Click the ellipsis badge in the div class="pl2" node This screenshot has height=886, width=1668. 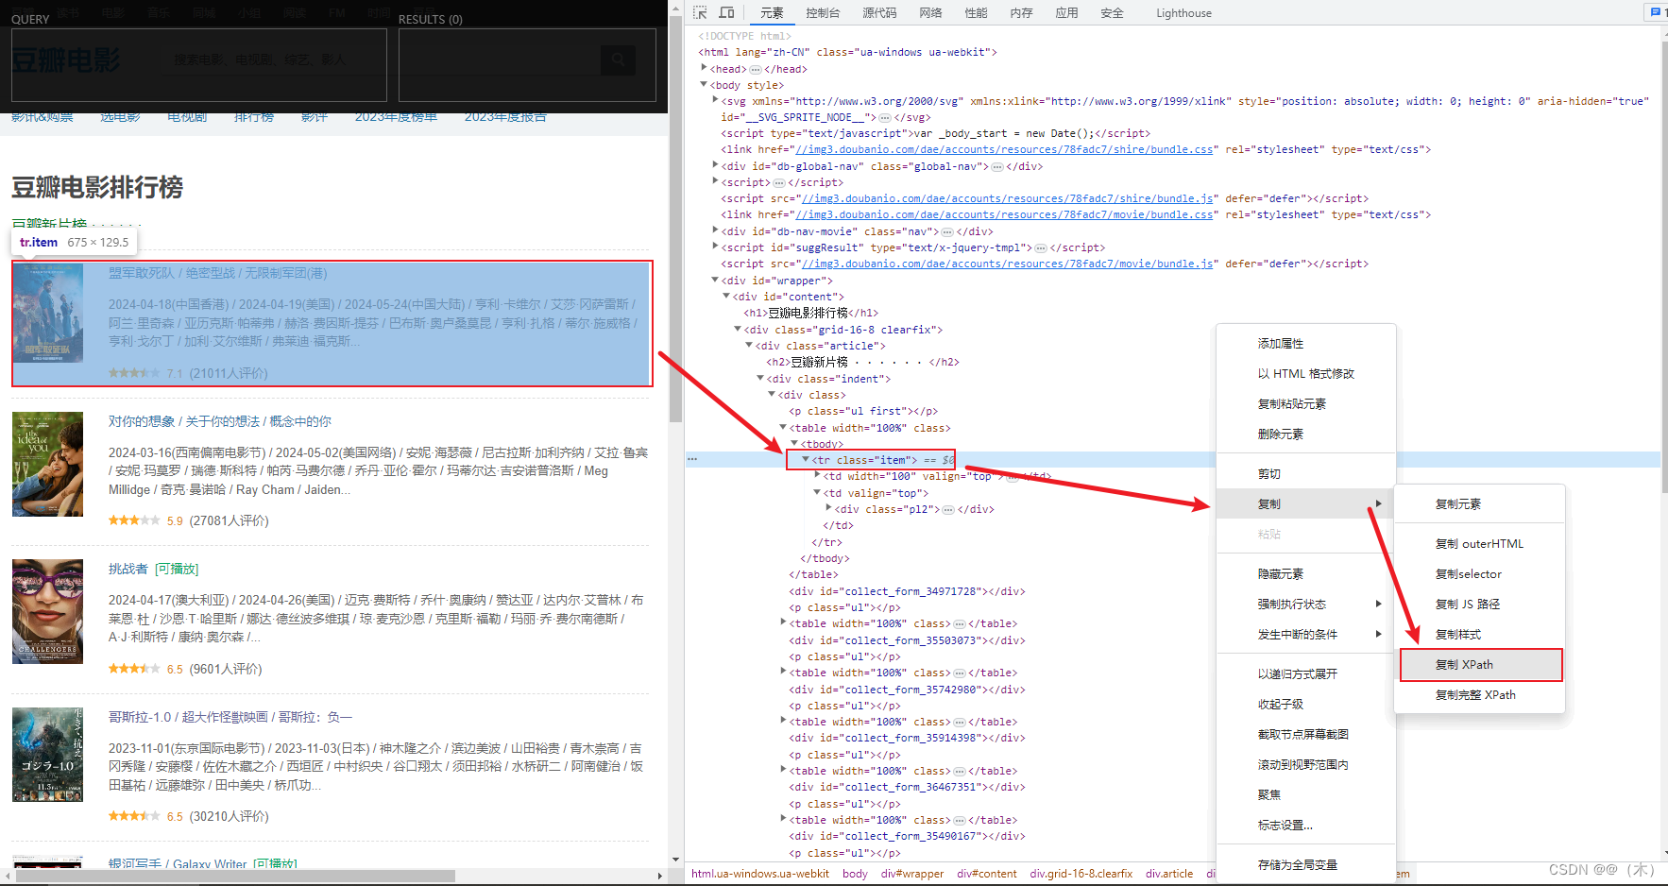(948, 509)
